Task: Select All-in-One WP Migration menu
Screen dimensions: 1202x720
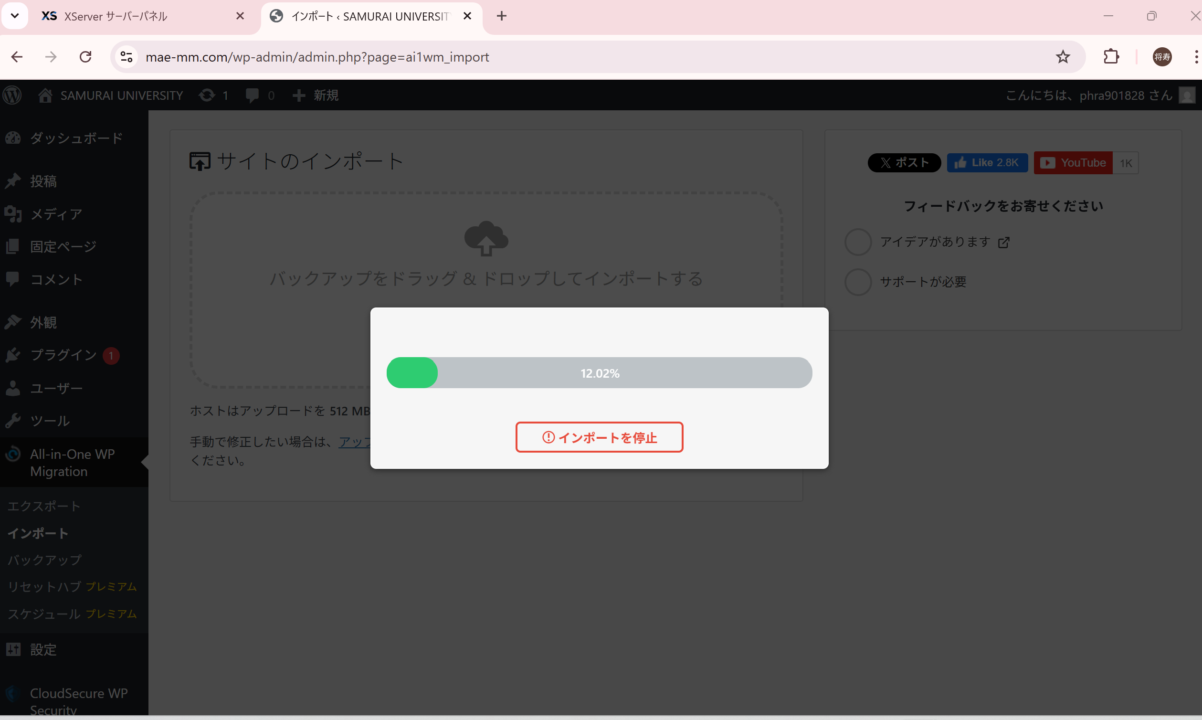Action: 74,462
